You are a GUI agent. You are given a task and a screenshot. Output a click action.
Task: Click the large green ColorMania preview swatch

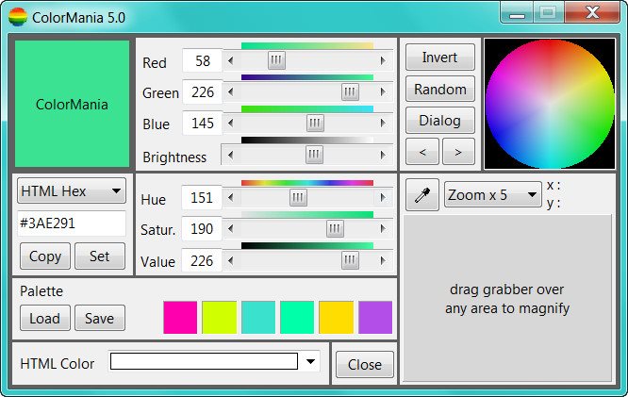coord(72,104)
